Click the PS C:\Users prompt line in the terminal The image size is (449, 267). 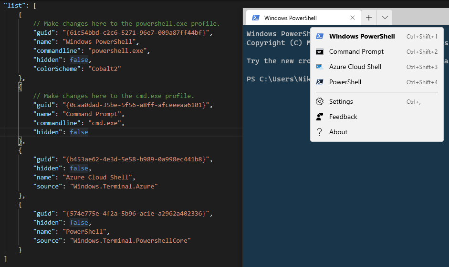click(278, 79)
